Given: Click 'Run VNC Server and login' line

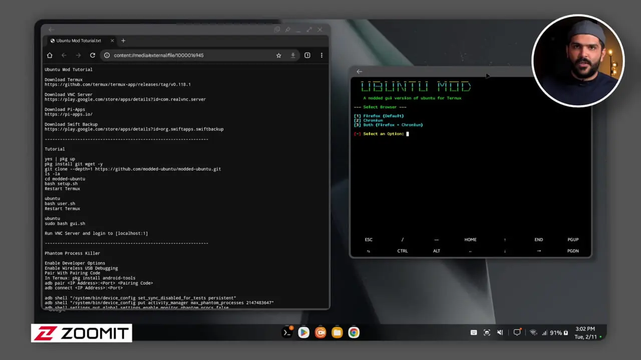Looking at the screenshot, I should (x=96, y=233).
